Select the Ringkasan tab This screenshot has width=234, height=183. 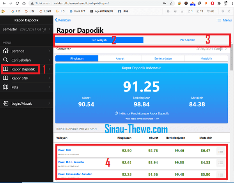[x=77, y=58]
